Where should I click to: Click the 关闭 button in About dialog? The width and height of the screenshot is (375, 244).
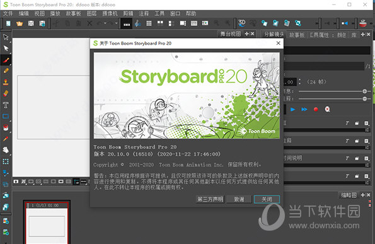point(267,199)
